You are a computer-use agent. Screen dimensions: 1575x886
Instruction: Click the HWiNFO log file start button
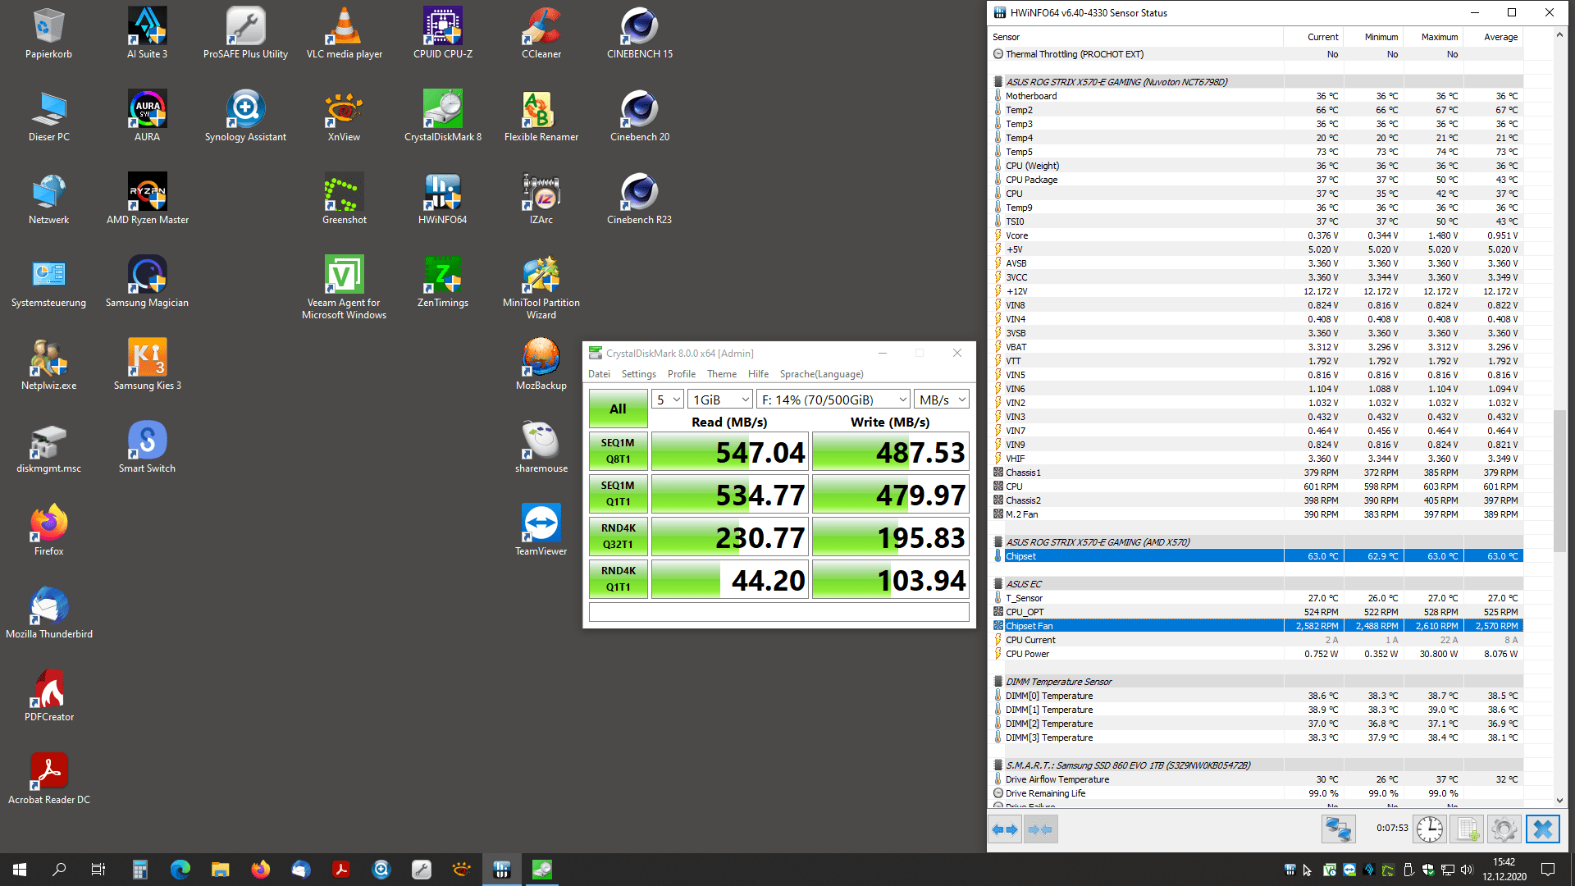1468,829
